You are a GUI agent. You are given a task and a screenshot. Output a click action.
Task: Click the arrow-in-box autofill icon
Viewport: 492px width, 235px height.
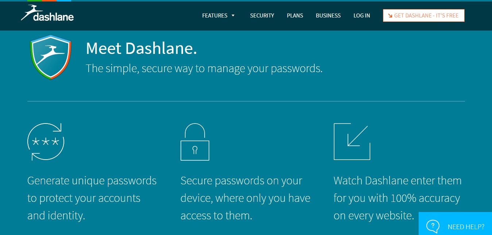pos(352,141)
